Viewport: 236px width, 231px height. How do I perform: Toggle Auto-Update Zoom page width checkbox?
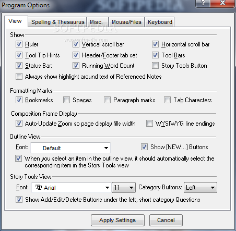(x=19, y=124)
